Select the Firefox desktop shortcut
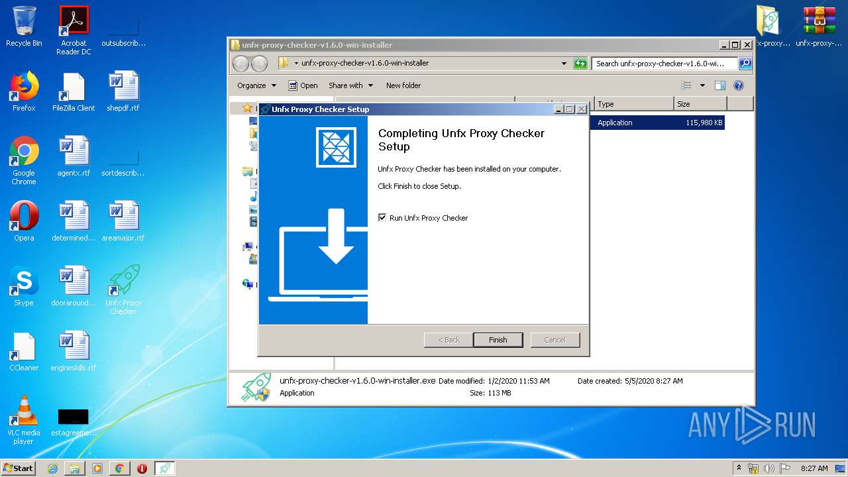Viewport: 848px width, 477px height. click(x=24, y=91)
